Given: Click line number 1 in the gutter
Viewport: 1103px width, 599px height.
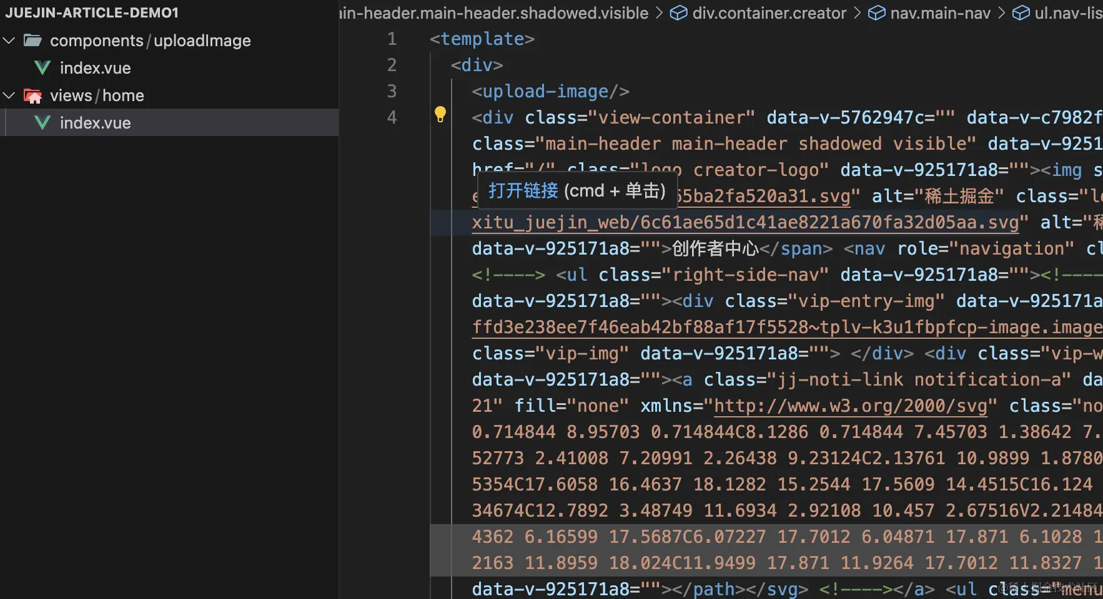Looking at the screenshot, I should (392, 39).
